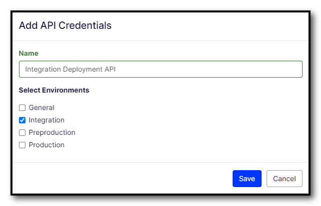The image size is (321, 206).
Task: Click the Add API Credentials title
Action: click(65, 25)
